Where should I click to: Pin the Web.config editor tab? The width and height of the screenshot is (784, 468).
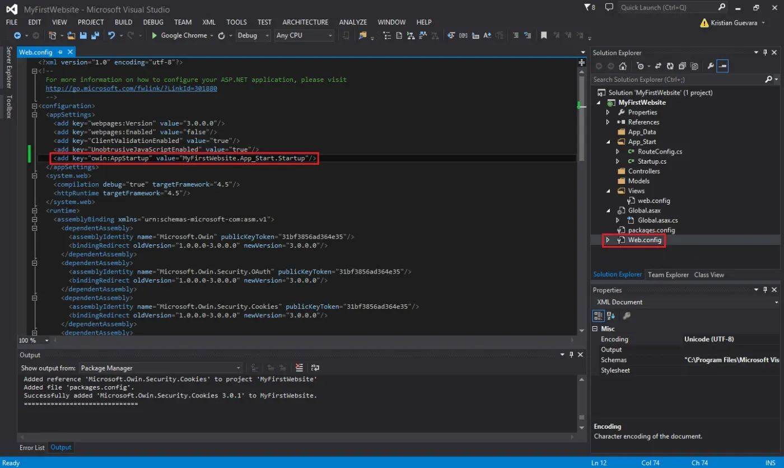coord(60,52)
